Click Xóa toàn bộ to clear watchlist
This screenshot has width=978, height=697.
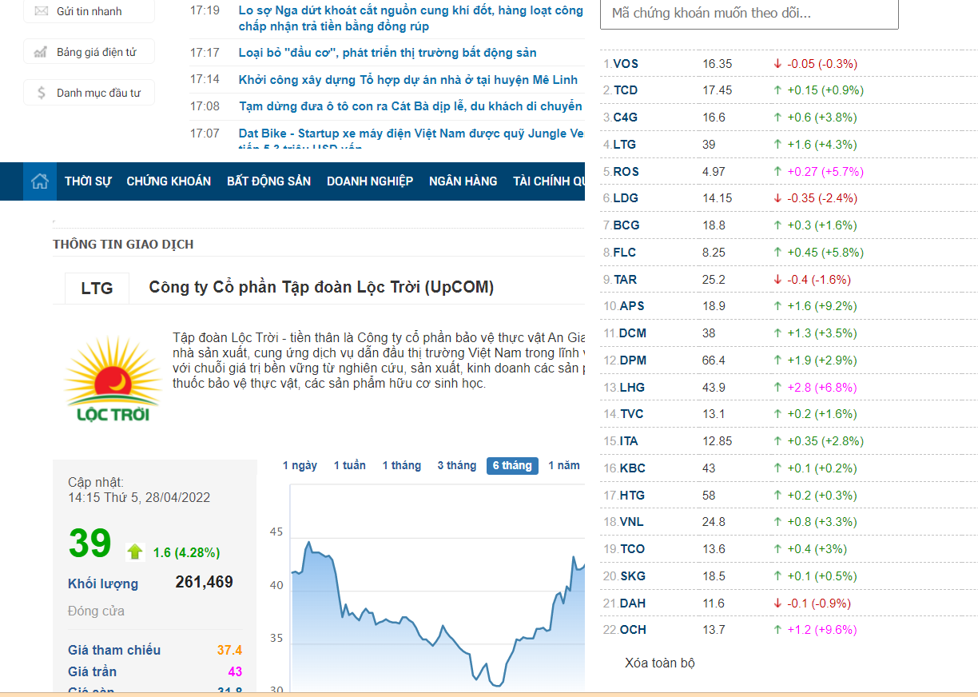[660, 663]
